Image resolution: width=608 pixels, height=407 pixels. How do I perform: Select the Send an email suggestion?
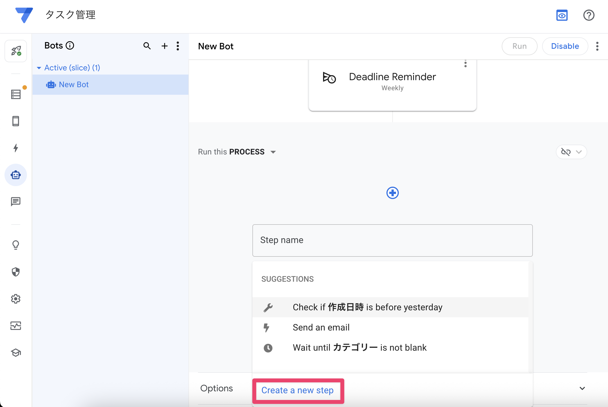coord(321,327)
